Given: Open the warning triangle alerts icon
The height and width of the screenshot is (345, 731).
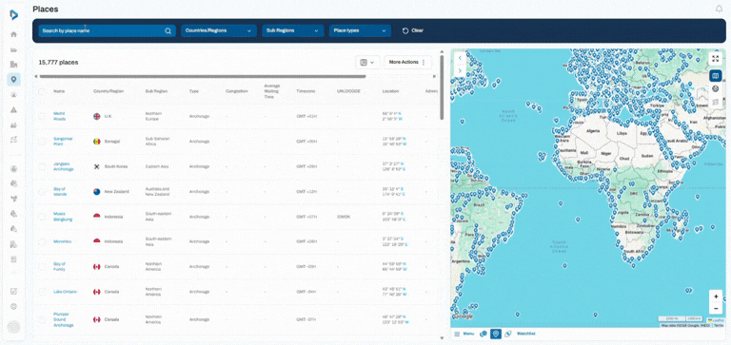Looking at the screenshot, I should pos(14,110).
